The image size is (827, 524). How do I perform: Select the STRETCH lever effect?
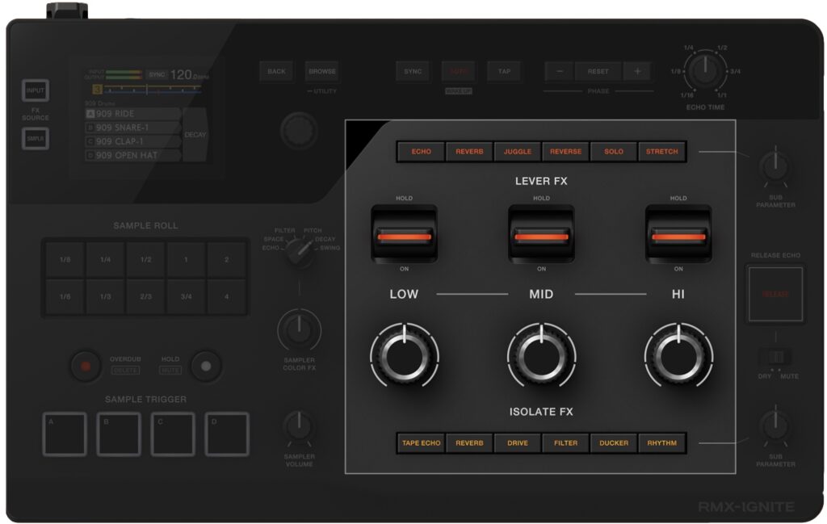click(662, 151)
